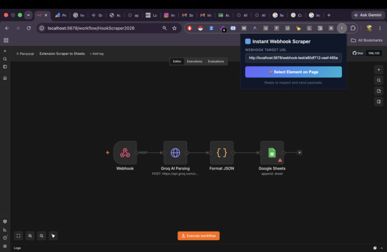The image size is (387, 252).
Task: Pop out the logs panel
Action: (x=375, y=248)
